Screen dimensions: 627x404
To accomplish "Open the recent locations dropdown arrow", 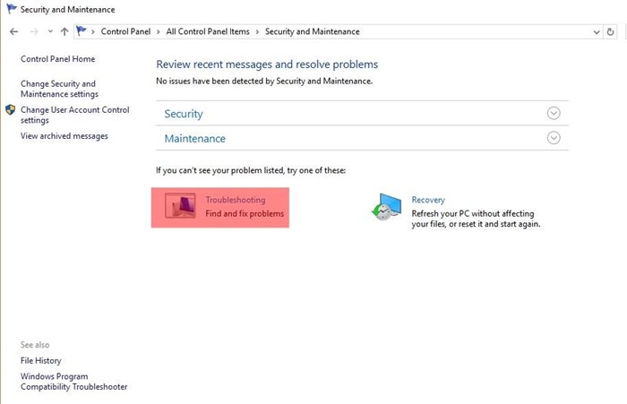I will (50, 31).
